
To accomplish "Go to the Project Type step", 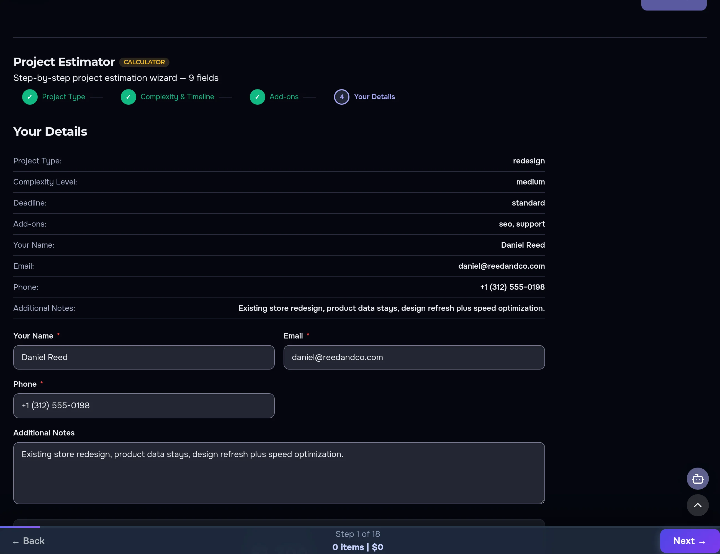I will pos(64,97).
